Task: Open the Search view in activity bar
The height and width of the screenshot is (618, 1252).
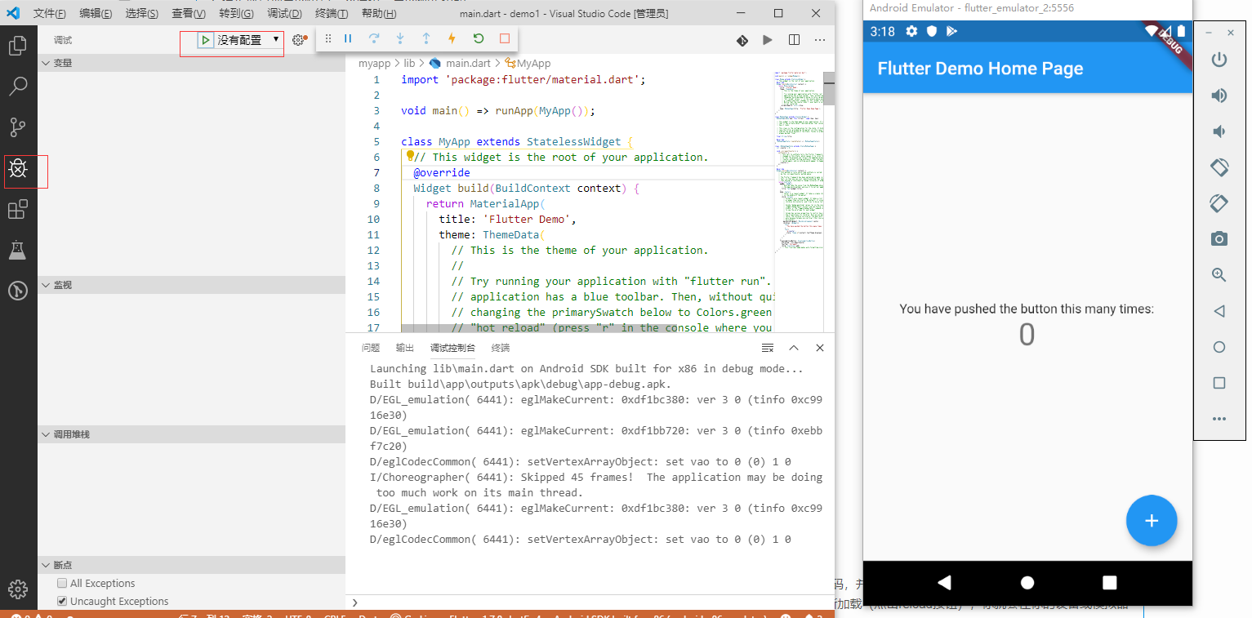Action: click(x=18, y=86)
